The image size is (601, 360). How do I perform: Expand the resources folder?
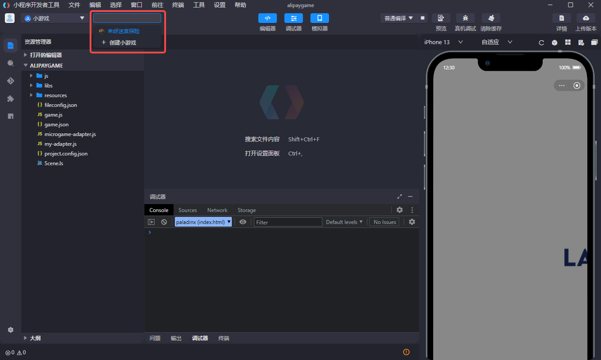click(55, 95)
